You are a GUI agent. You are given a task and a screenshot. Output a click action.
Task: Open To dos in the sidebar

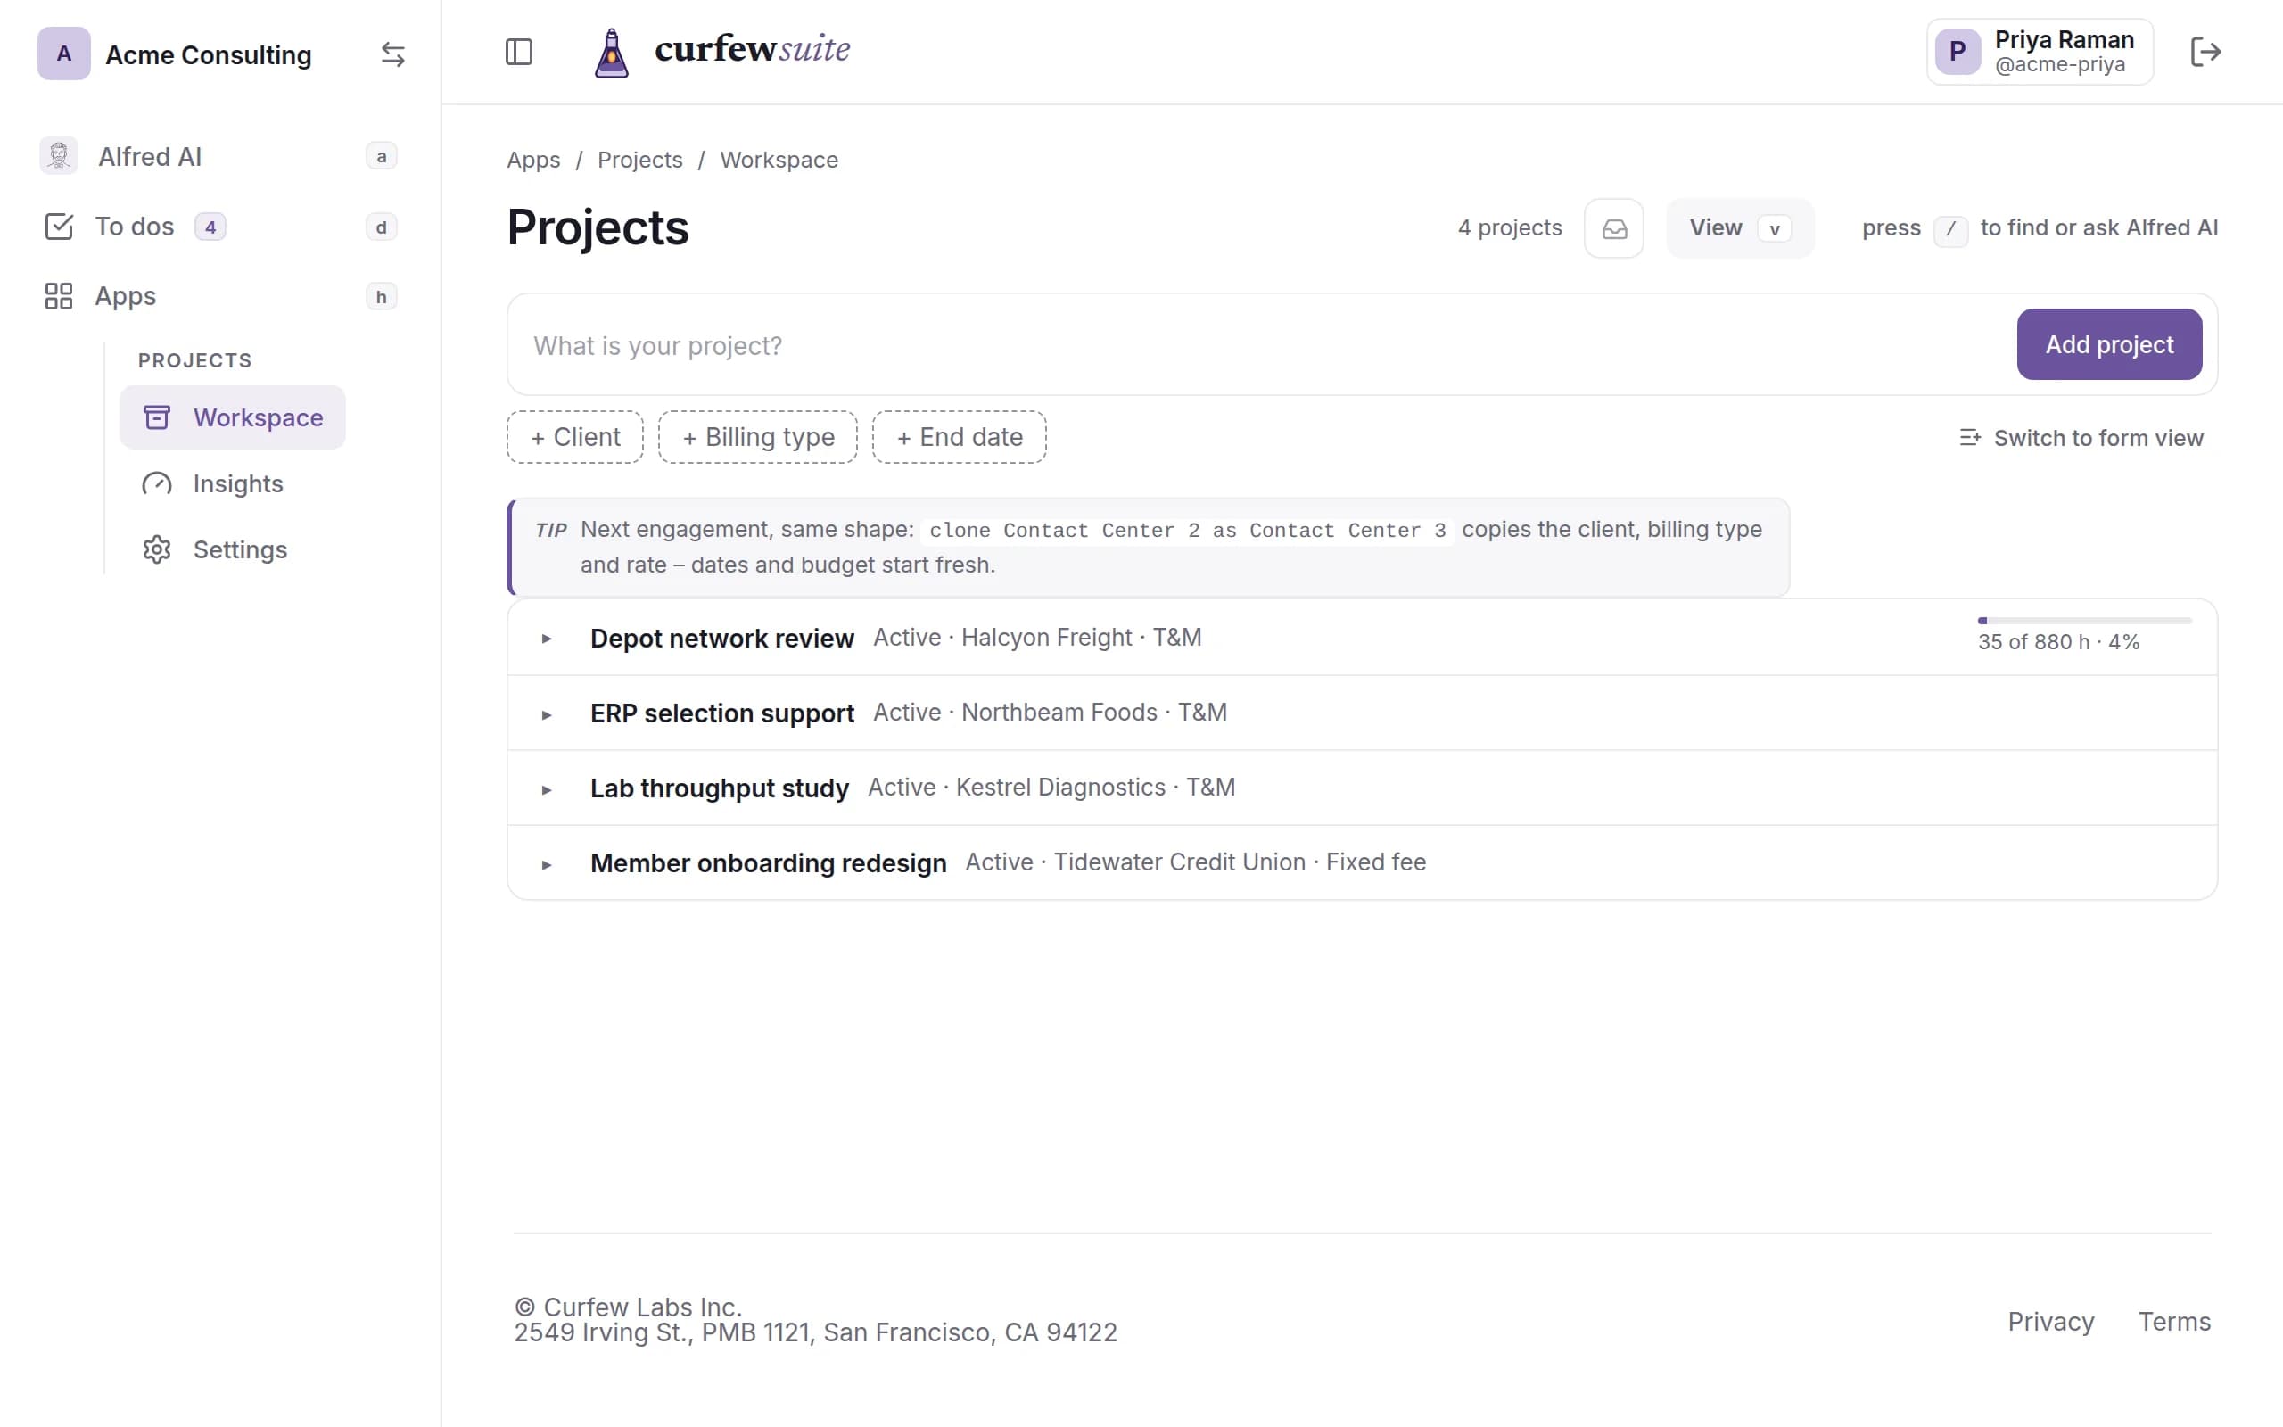click(x=218, y=227)
